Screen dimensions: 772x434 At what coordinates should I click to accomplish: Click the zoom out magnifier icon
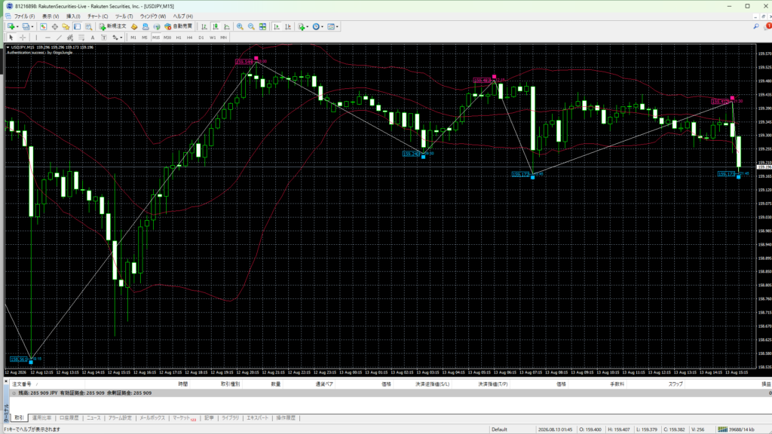(x=251, y=26)
